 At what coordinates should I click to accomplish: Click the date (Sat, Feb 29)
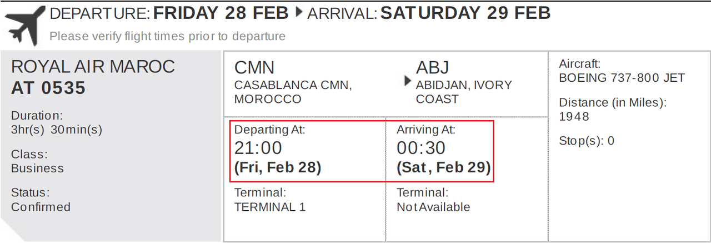pos(444,167)
